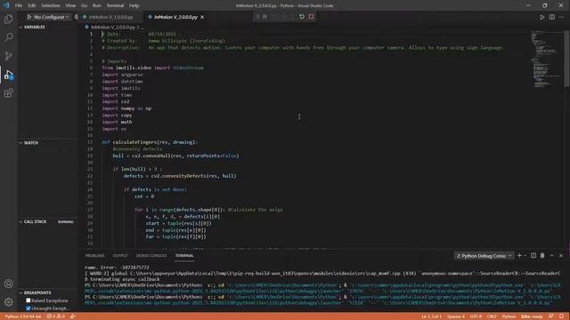Switch to the DEBUG CONSOLE tab
This screenshot has width=570, height=320.
[x=151, y=256]
